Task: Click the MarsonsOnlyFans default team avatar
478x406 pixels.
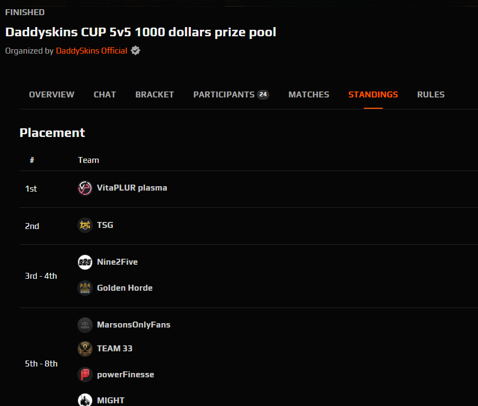Action: (85, 325)
